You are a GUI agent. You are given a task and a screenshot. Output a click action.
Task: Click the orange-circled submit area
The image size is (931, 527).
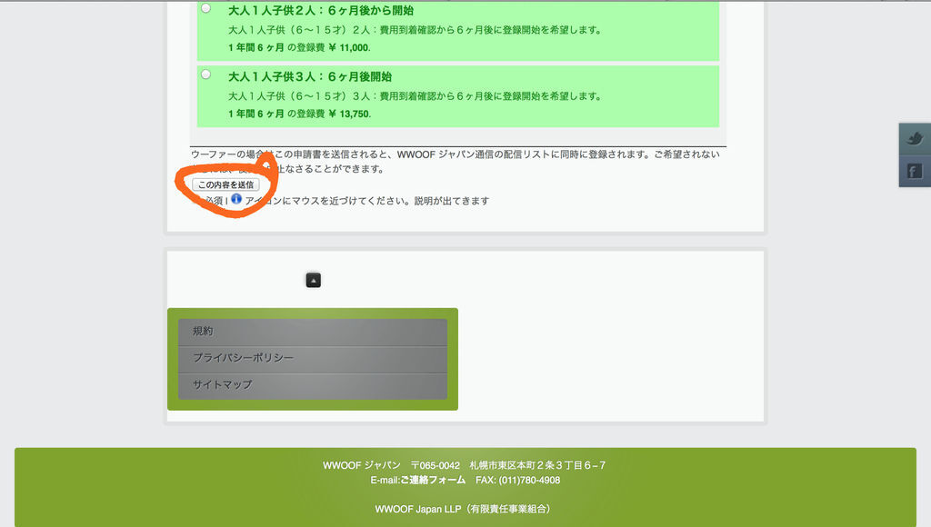coord(225,184)
